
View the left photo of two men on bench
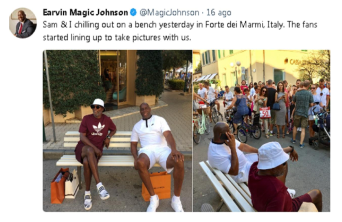[x=117, y=131]
